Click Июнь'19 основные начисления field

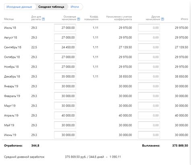[65, 135]
